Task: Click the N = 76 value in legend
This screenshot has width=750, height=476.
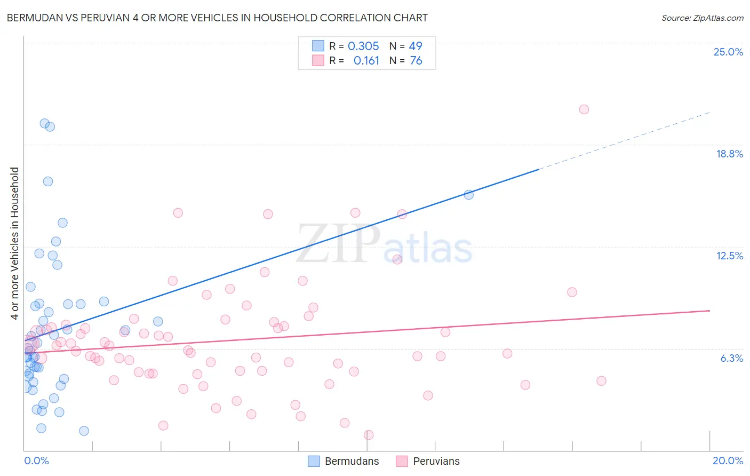Action: 406,60
